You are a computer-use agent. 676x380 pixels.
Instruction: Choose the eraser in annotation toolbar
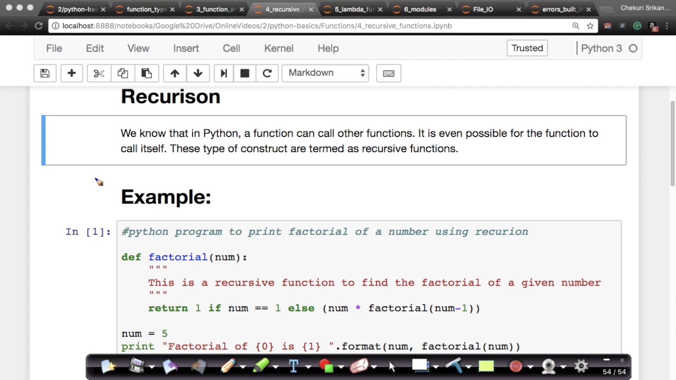coord(359,366)
